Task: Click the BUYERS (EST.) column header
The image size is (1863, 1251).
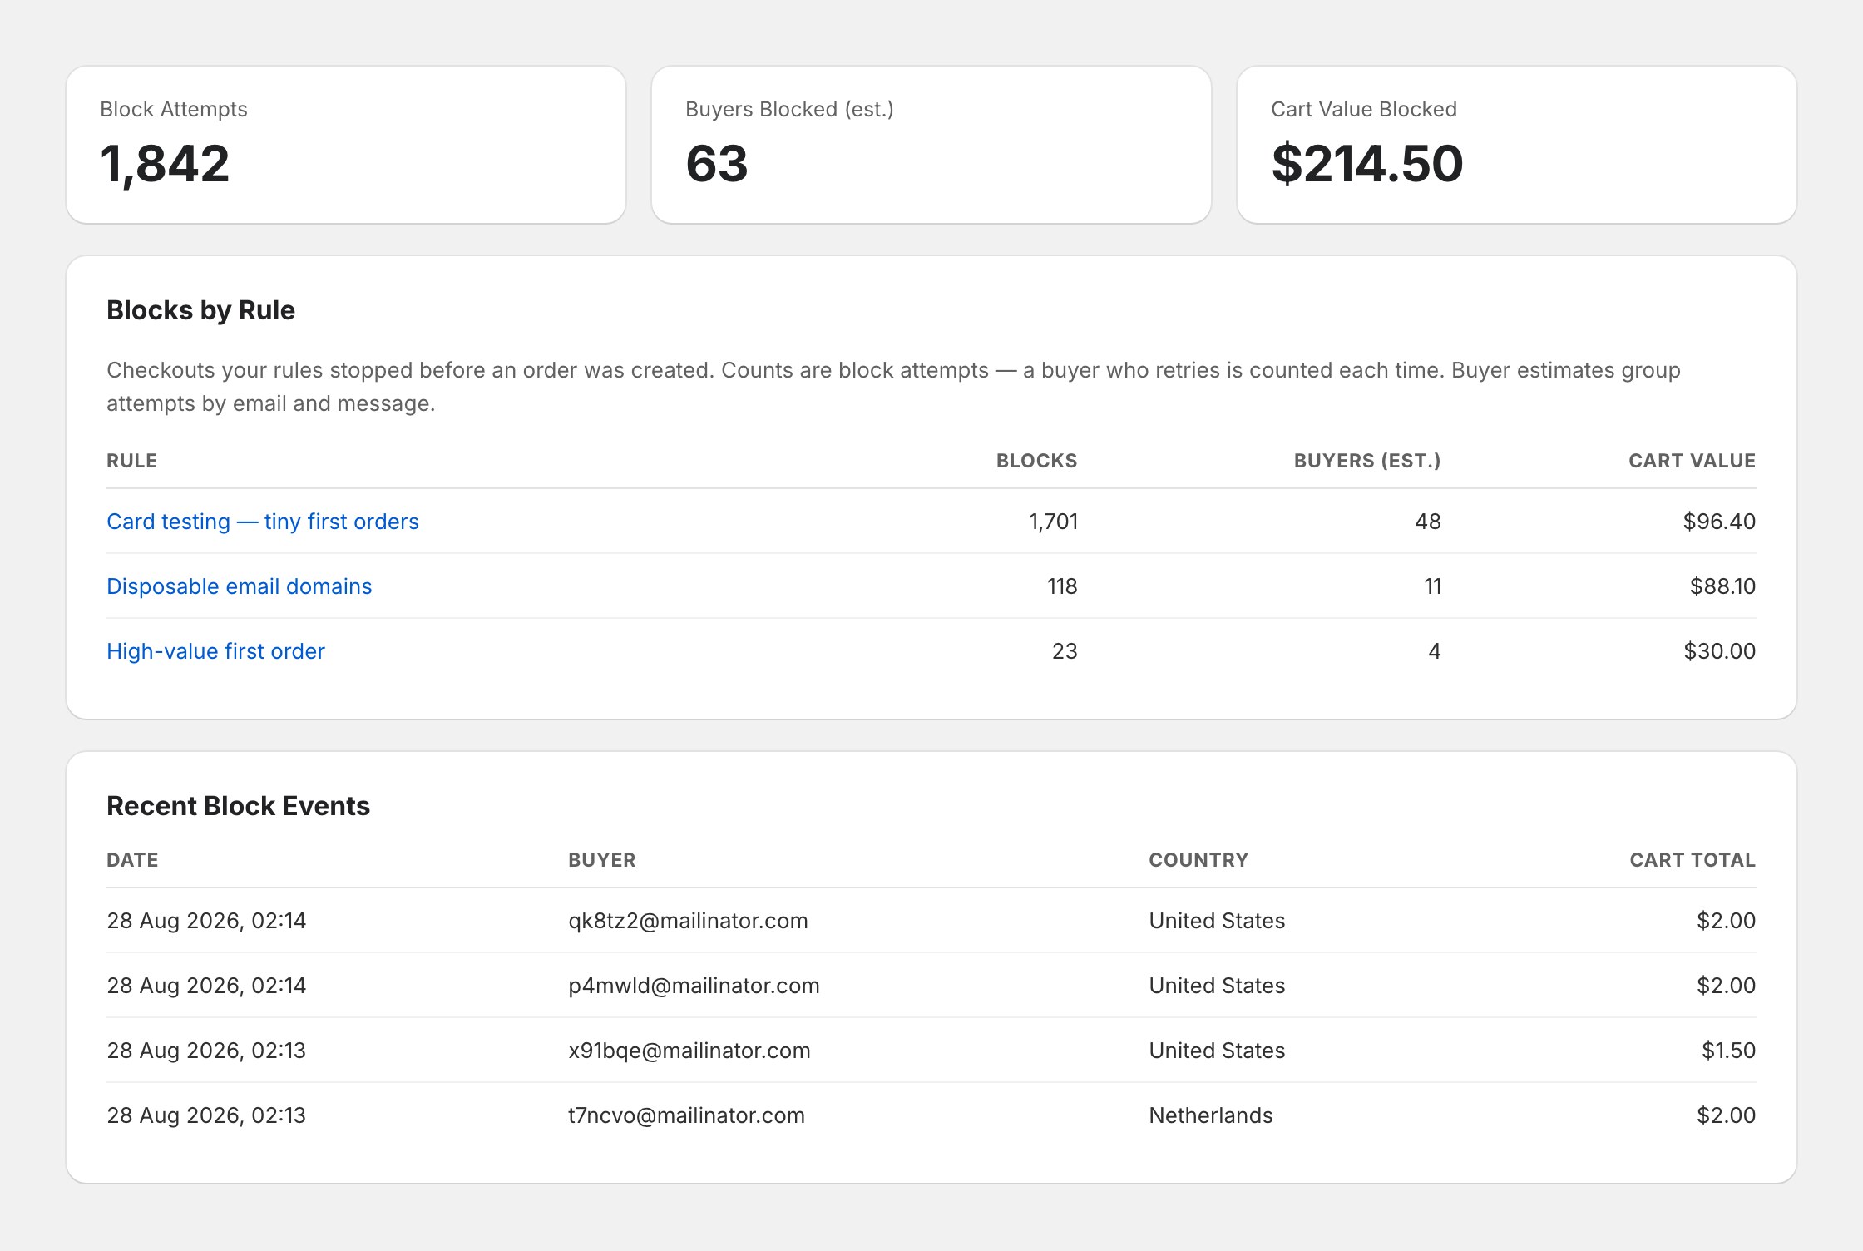Action: pos(1367,461)
